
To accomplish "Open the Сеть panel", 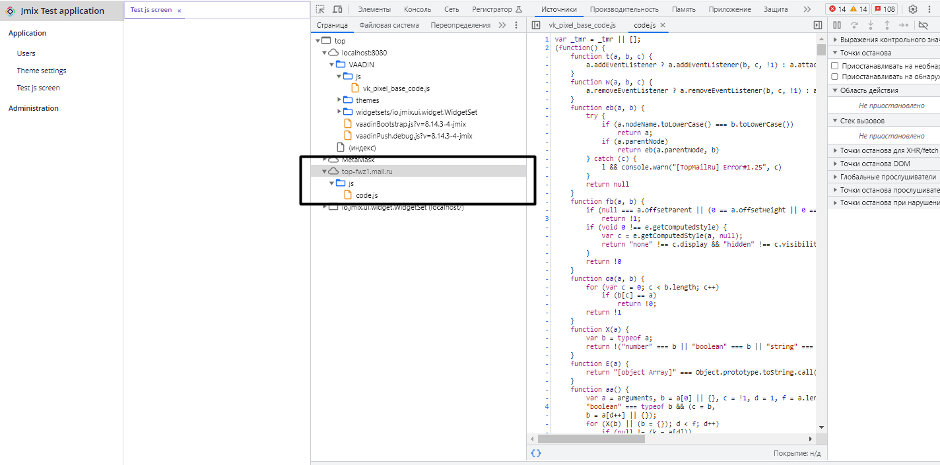I will (452, 9).
